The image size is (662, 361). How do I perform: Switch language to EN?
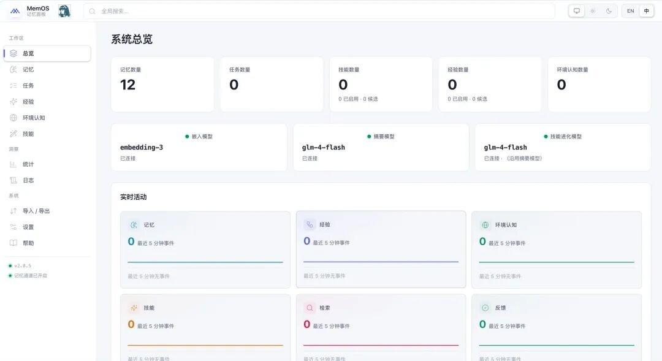point(630,11)
